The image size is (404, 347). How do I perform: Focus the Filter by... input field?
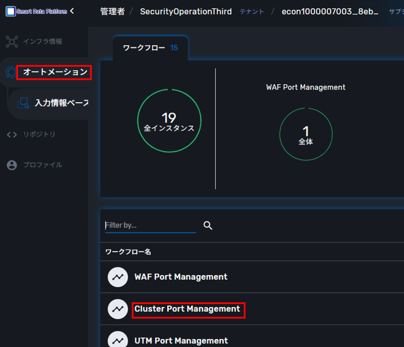(x=150, y=225)
